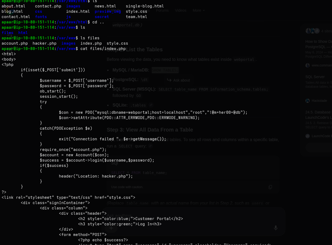
Task: Open 'How to Show Da...' PostgreSQL result
Action: [x=318, y=44]
